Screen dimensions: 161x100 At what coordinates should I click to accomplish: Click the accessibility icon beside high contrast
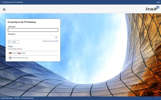10,58
